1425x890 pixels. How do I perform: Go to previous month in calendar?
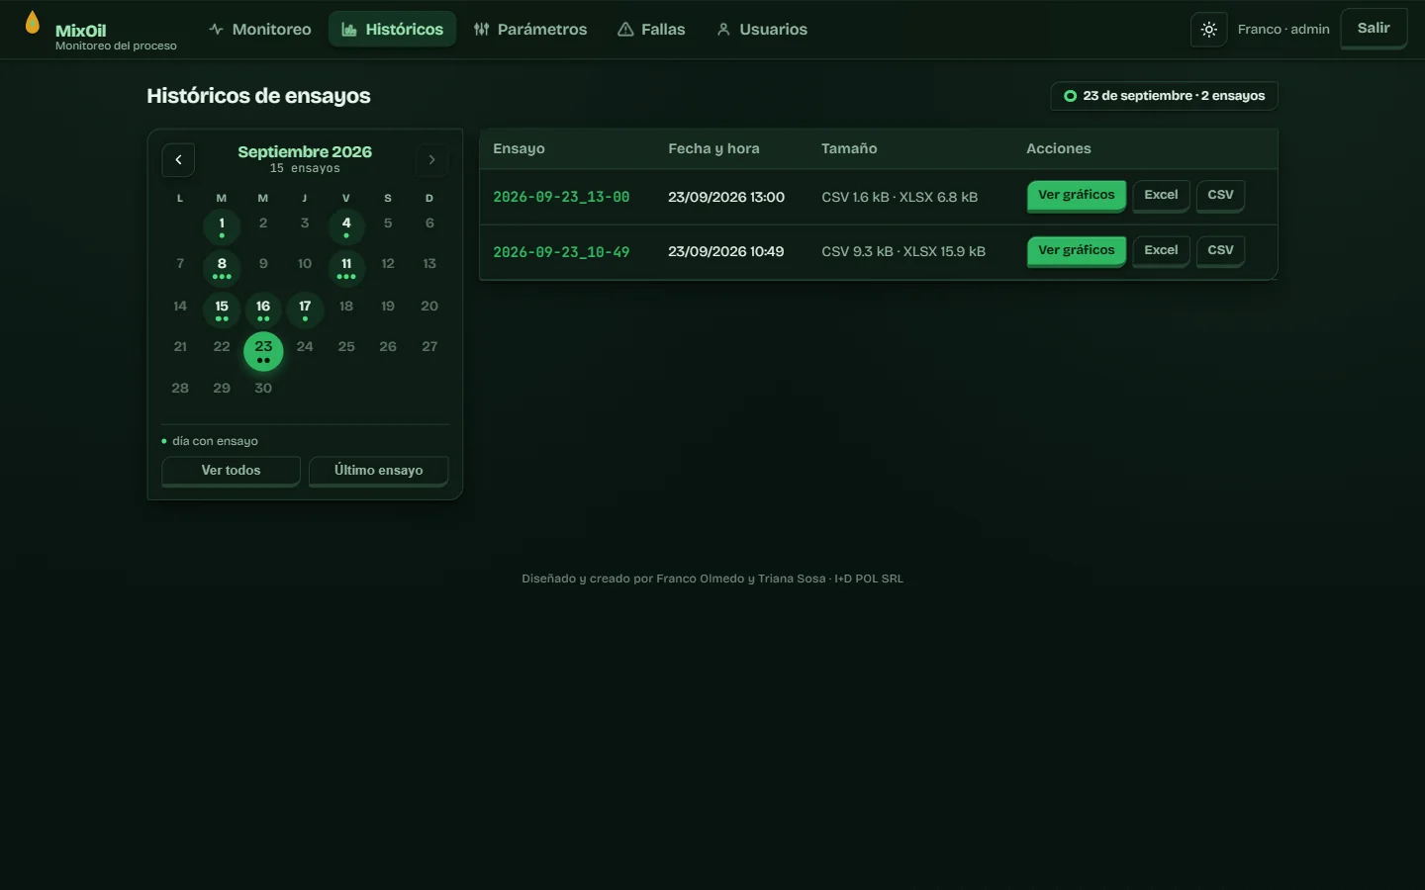tap(178, 159)
